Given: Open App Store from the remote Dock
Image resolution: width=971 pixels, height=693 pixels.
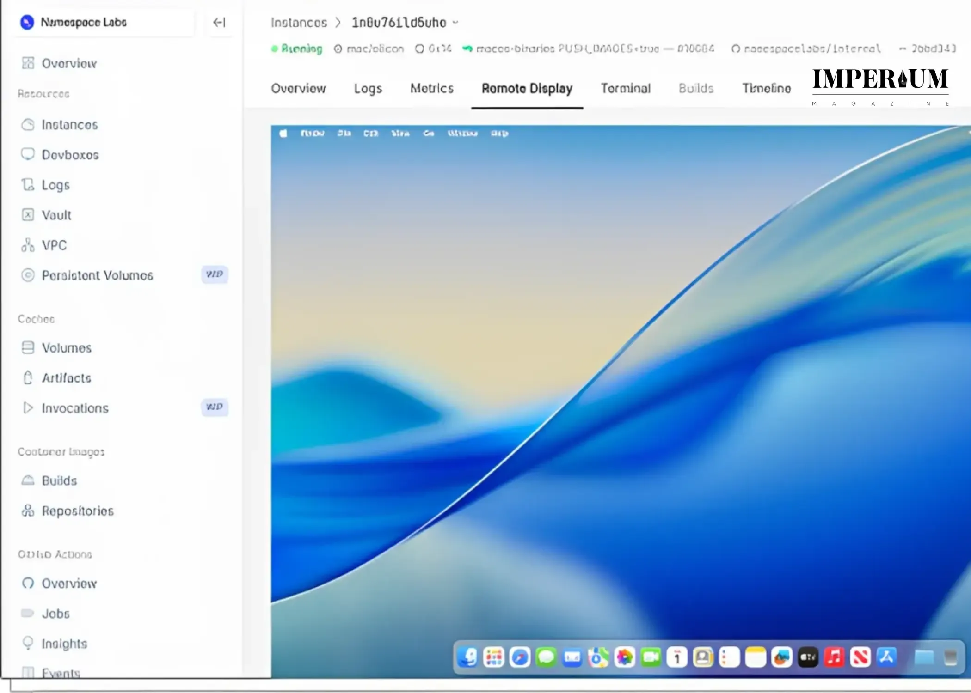Looking at the screenshot, I should 887,657.
